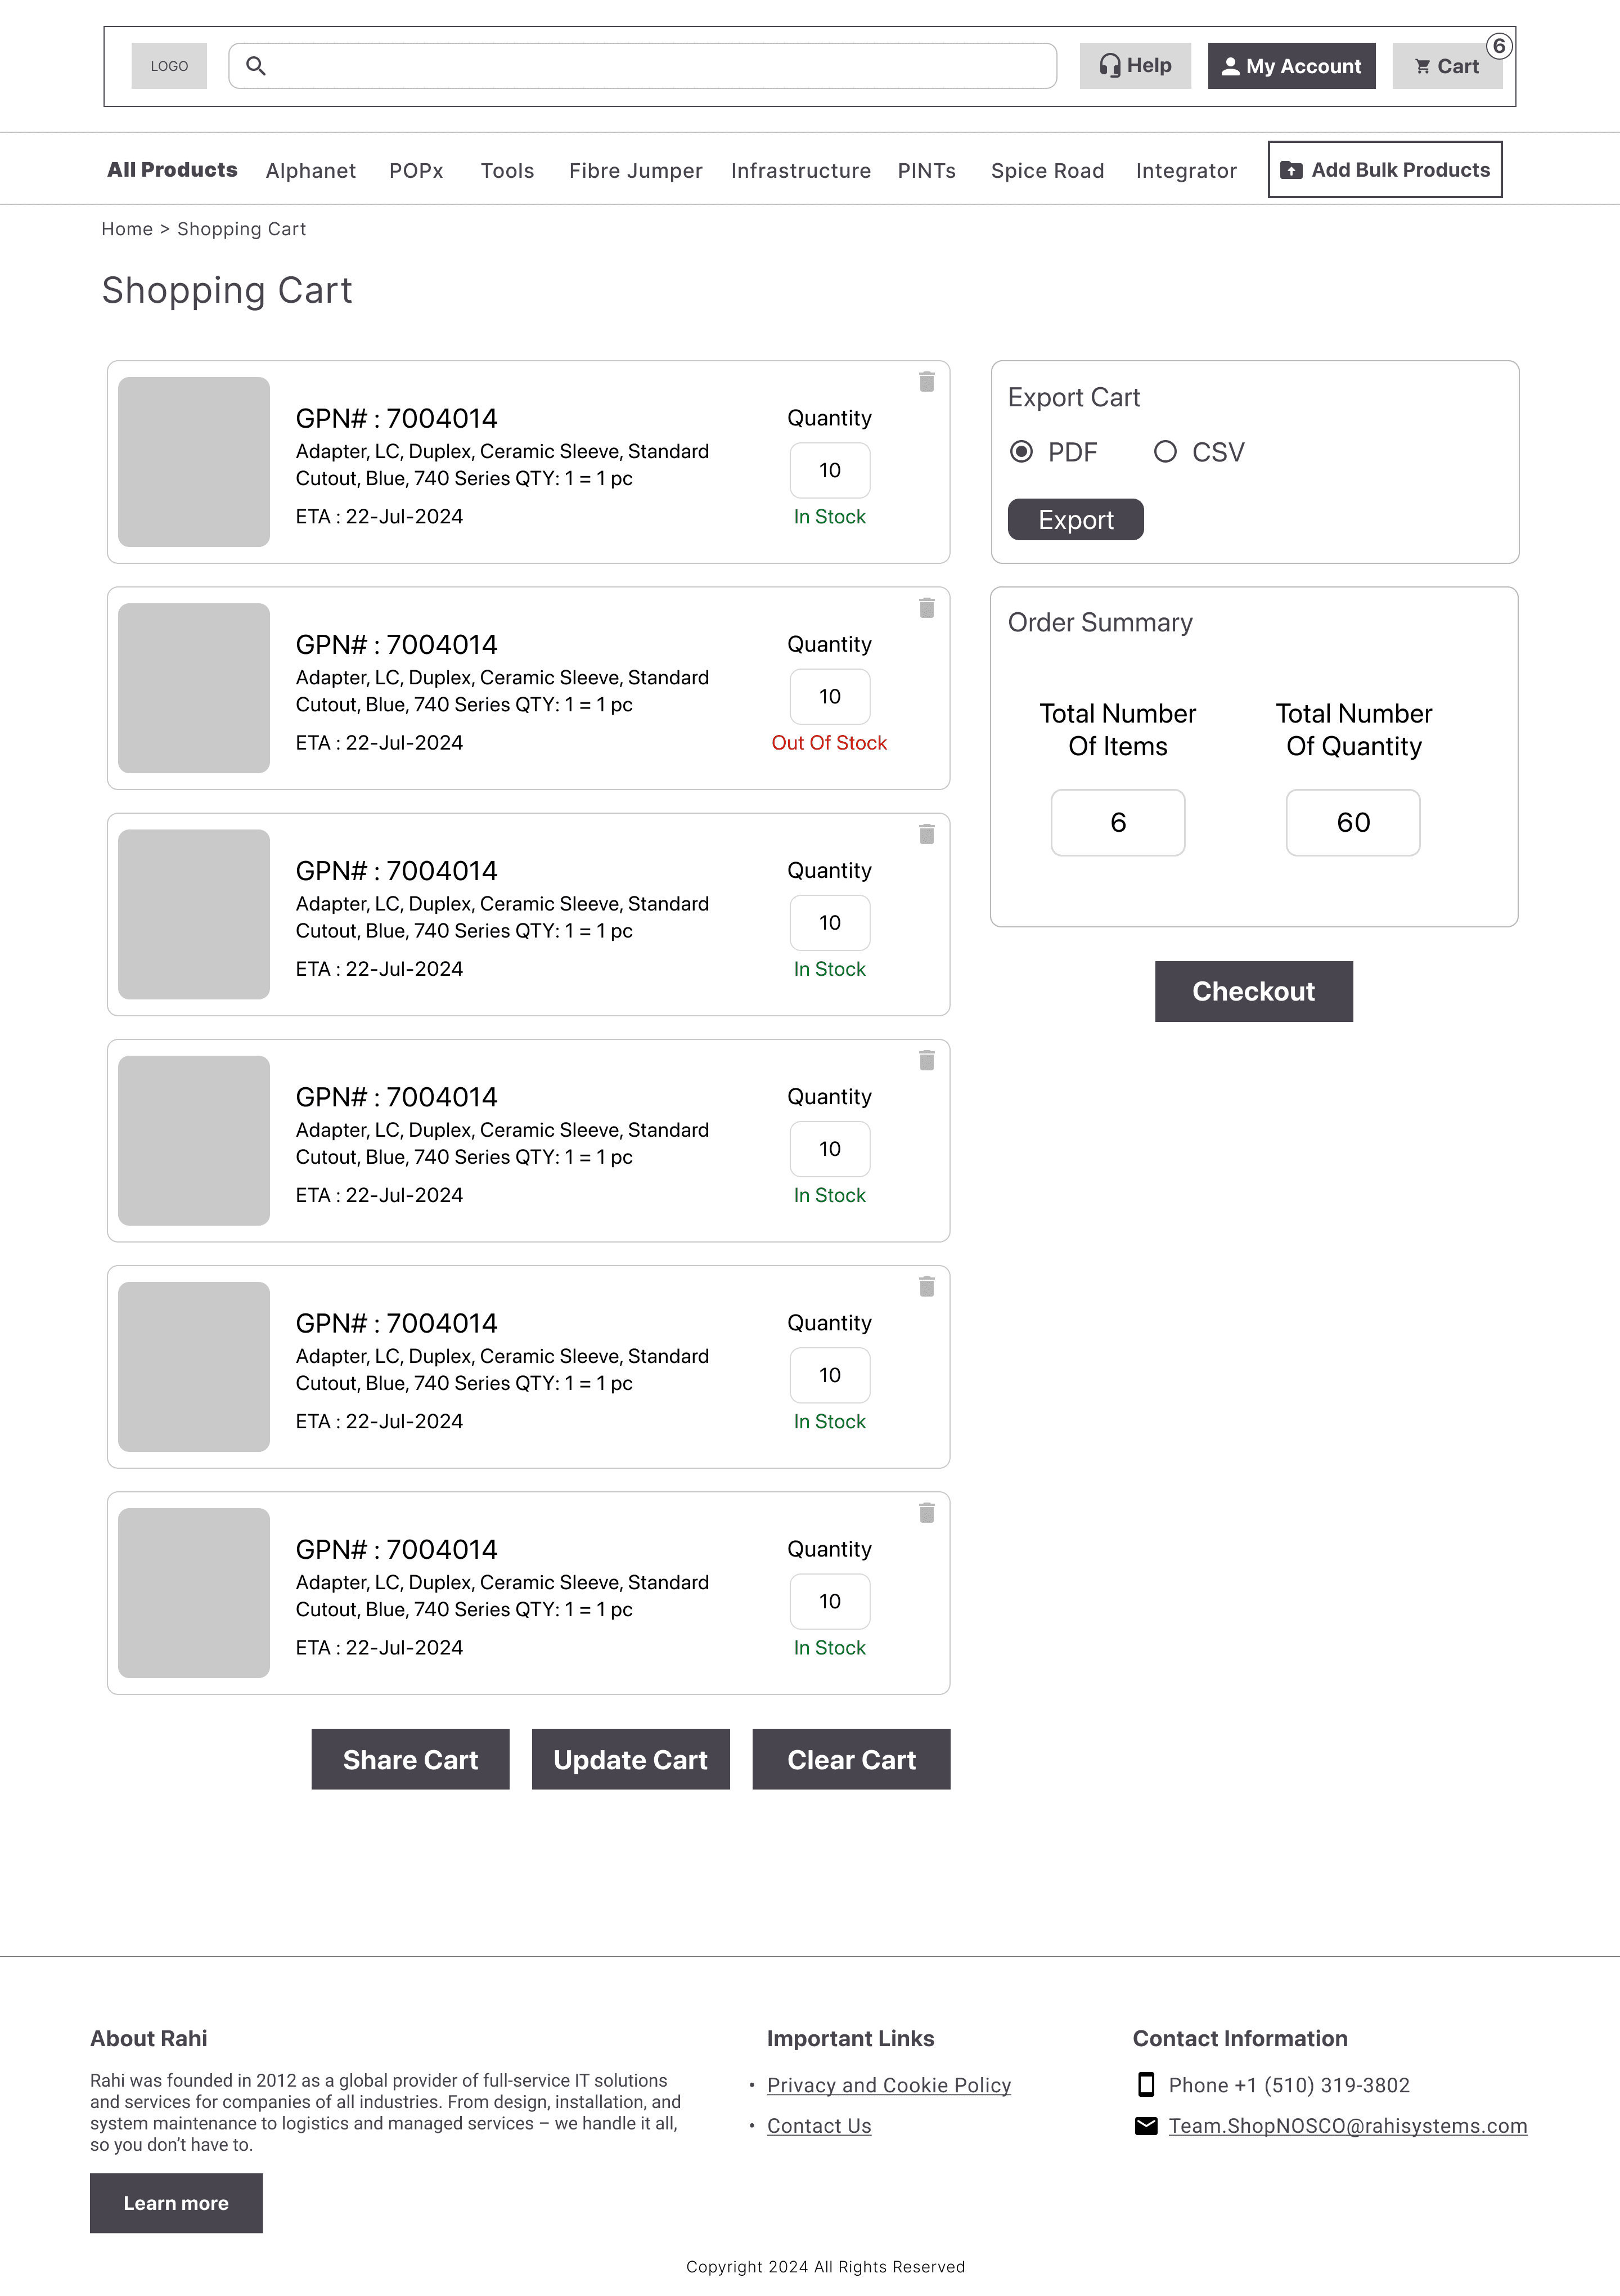Delete the first cart item with trash icon
This screenshot has height=2296, width=1620.
(x=926, y=382)
